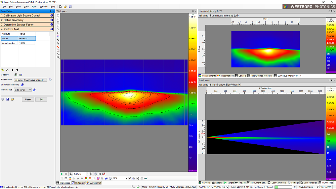Open the Tools menu
This screenshot has height=189, width=336.
18,7
